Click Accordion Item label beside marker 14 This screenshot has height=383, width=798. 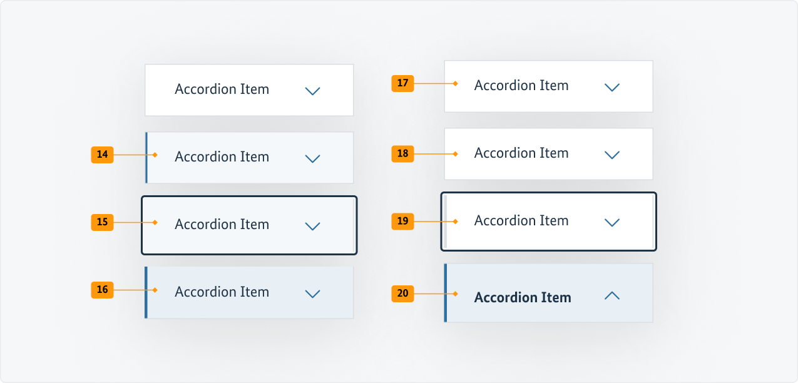click(222, 156)
